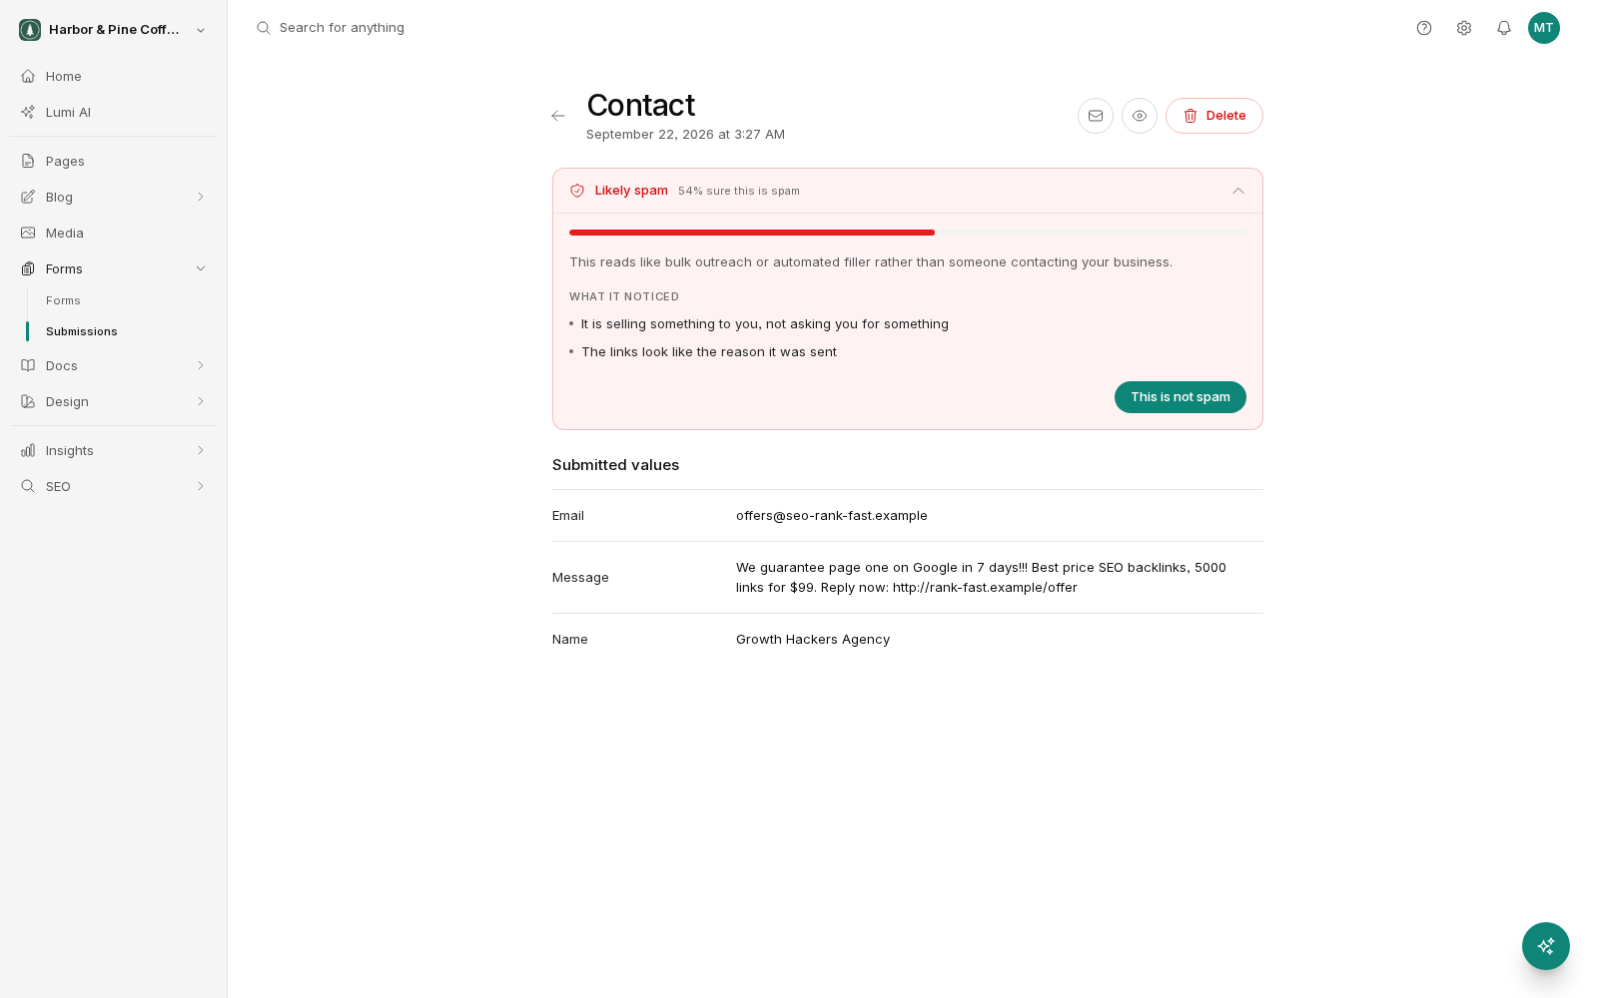Open the Blog section
The width and height of the screenshot is (1598, 998).
(113, 197)
